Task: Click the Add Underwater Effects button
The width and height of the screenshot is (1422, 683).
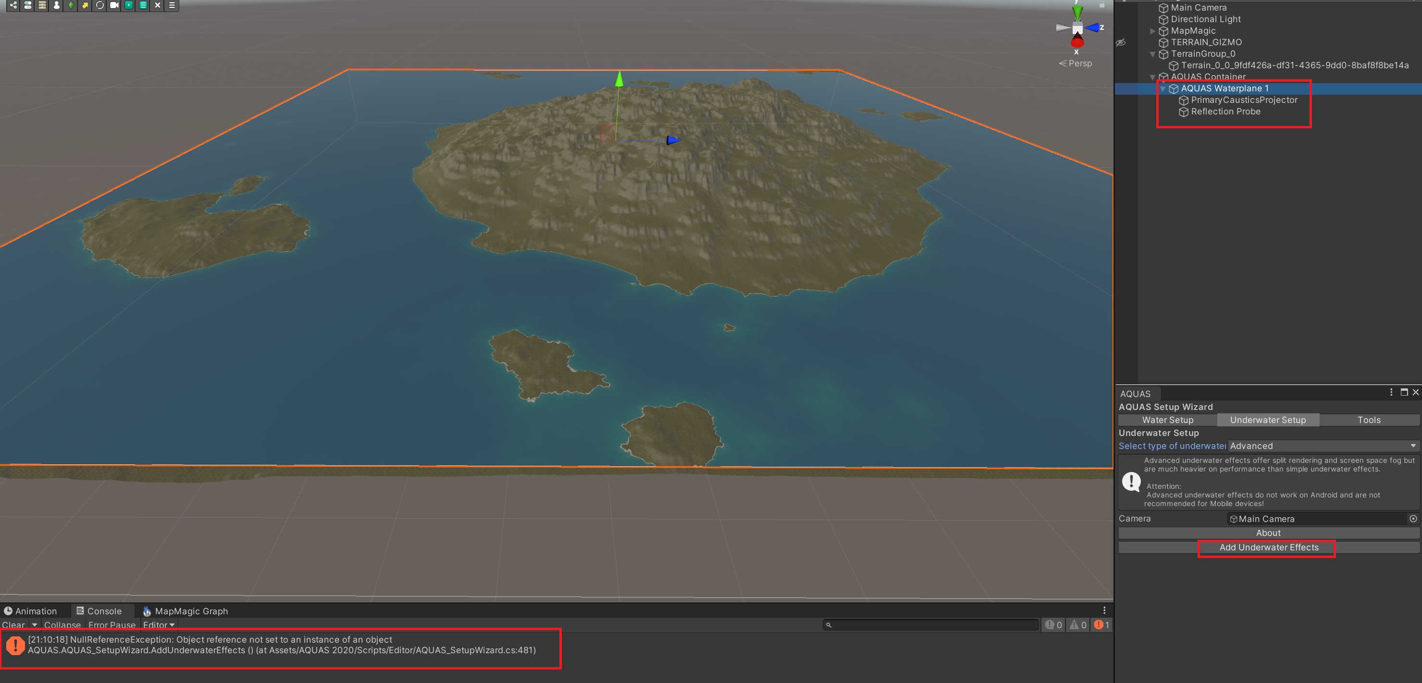Action: pyautogui.click(x=1268, y=547)
